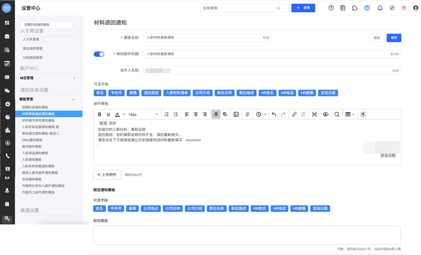421x255 pixels.
Task: Open 材料填写审批通知模板
Action: point(38,120)
